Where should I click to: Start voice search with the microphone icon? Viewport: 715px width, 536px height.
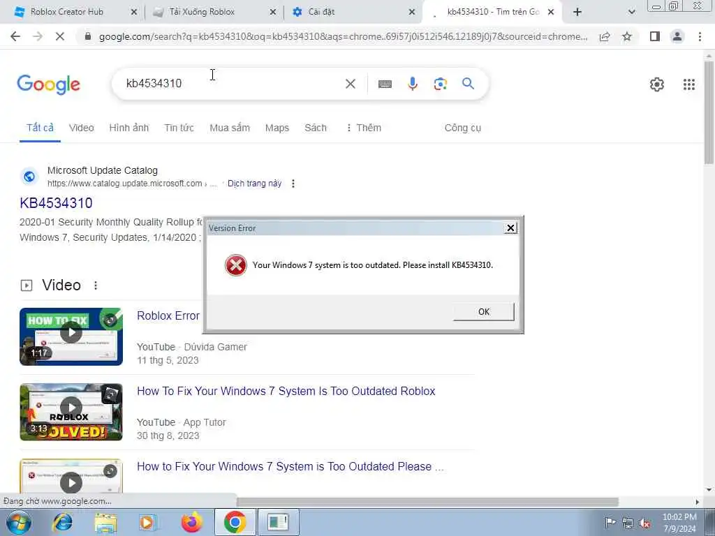[413, 84]
